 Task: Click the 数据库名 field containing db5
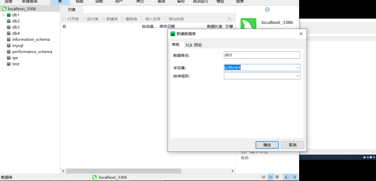pos(262,55)
